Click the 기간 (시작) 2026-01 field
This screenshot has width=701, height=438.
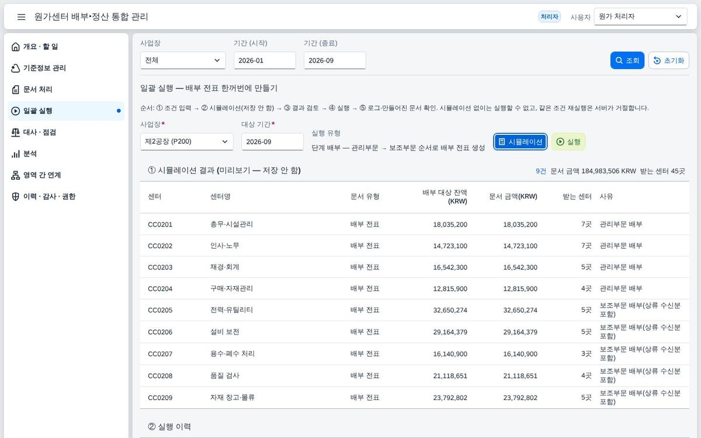point(265,61)
